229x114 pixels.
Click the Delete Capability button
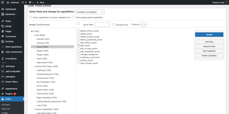[x=209, y=55]
